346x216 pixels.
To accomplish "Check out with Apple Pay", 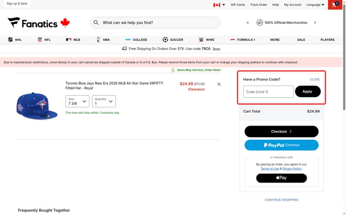I will [x=281, y=178].
